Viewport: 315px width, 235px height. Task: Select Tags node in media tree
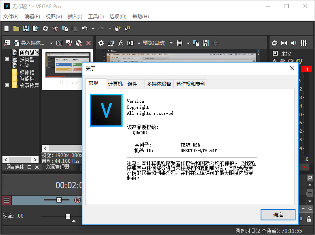(24, 66)
